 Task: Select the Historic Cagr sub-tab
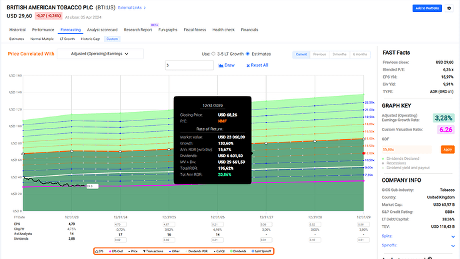(91, 39)
